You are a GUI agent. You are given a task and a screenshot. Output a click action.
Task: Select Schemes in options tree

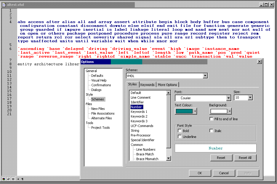coord(97,99)
